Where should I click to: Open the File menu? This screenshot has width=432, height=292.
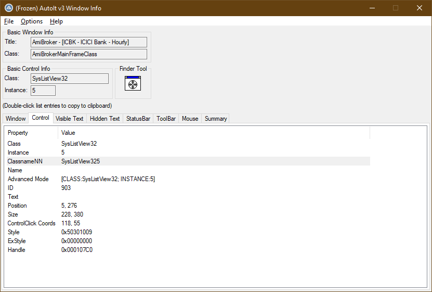pyautogui.click(x=9, y=21)
